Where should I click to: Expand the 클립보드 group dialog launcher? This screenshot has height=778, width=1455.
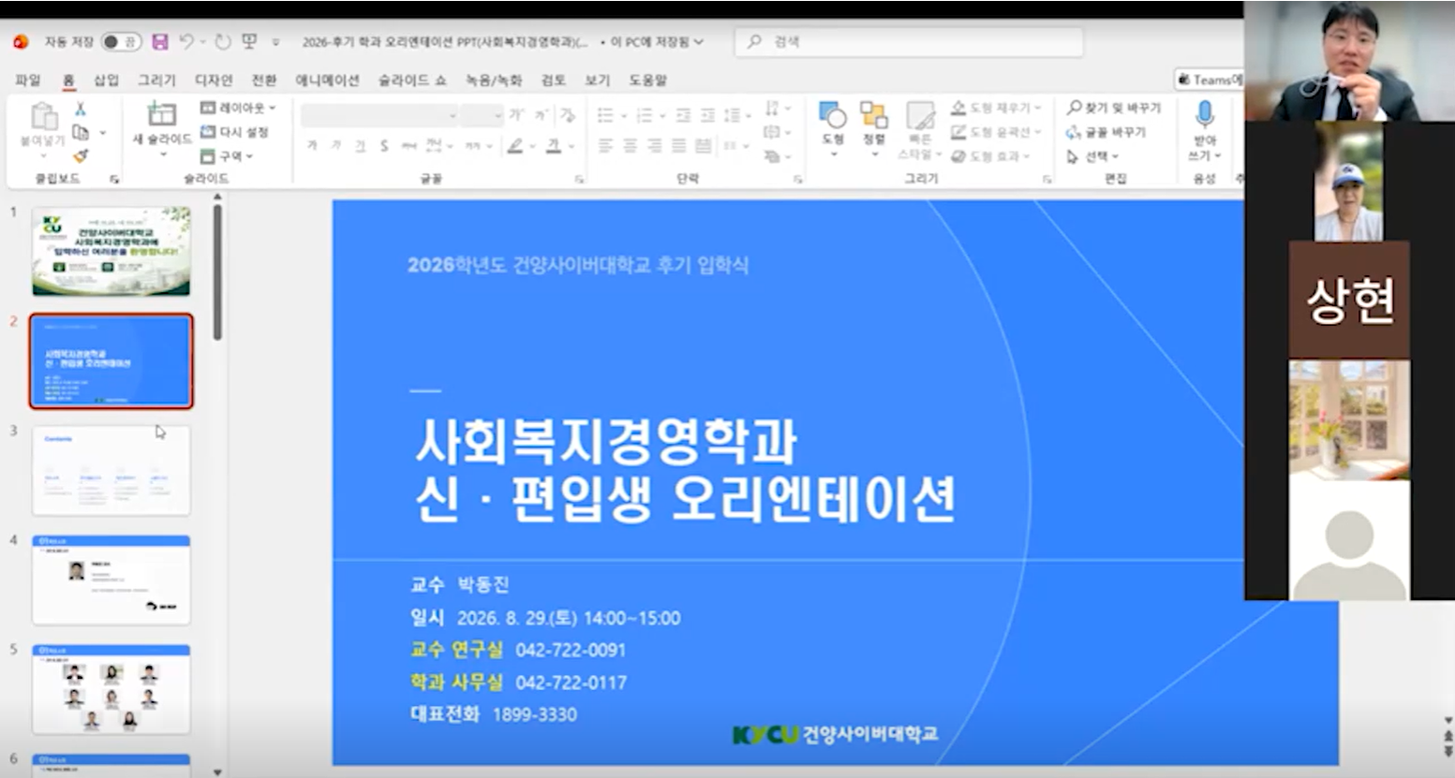coord(114,178)
